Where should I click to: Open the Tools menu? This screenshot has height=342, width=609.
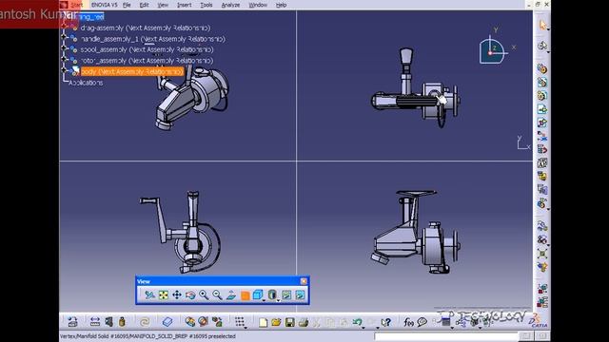tap(206, 5)
